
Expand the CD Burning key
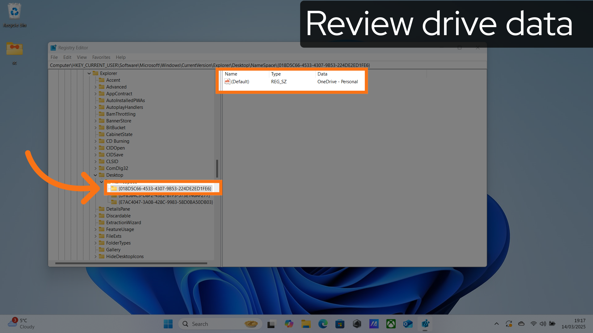pyautogui.click(x=95, y=141)
